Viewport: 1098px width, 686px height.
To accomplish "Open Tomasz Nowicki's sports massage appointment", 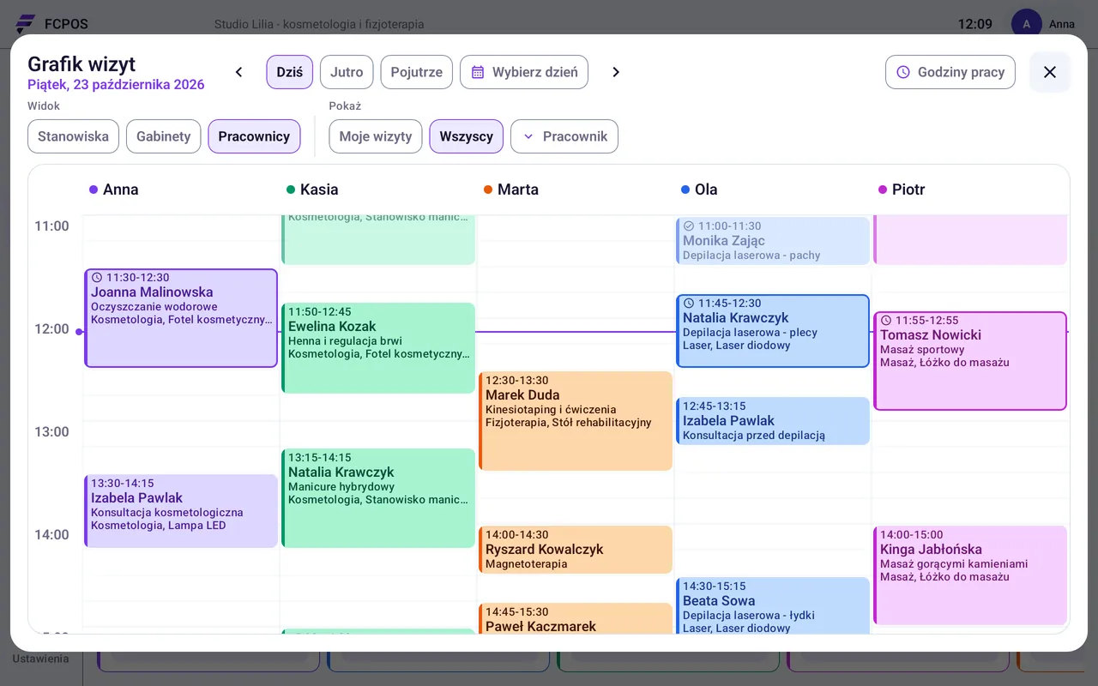I will 970,361.
